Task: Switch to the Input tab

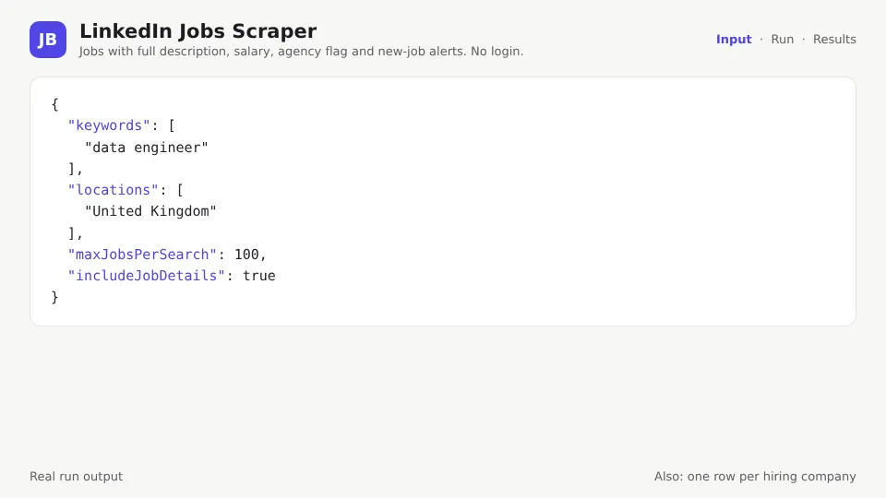Action: [x=734, y=40]
